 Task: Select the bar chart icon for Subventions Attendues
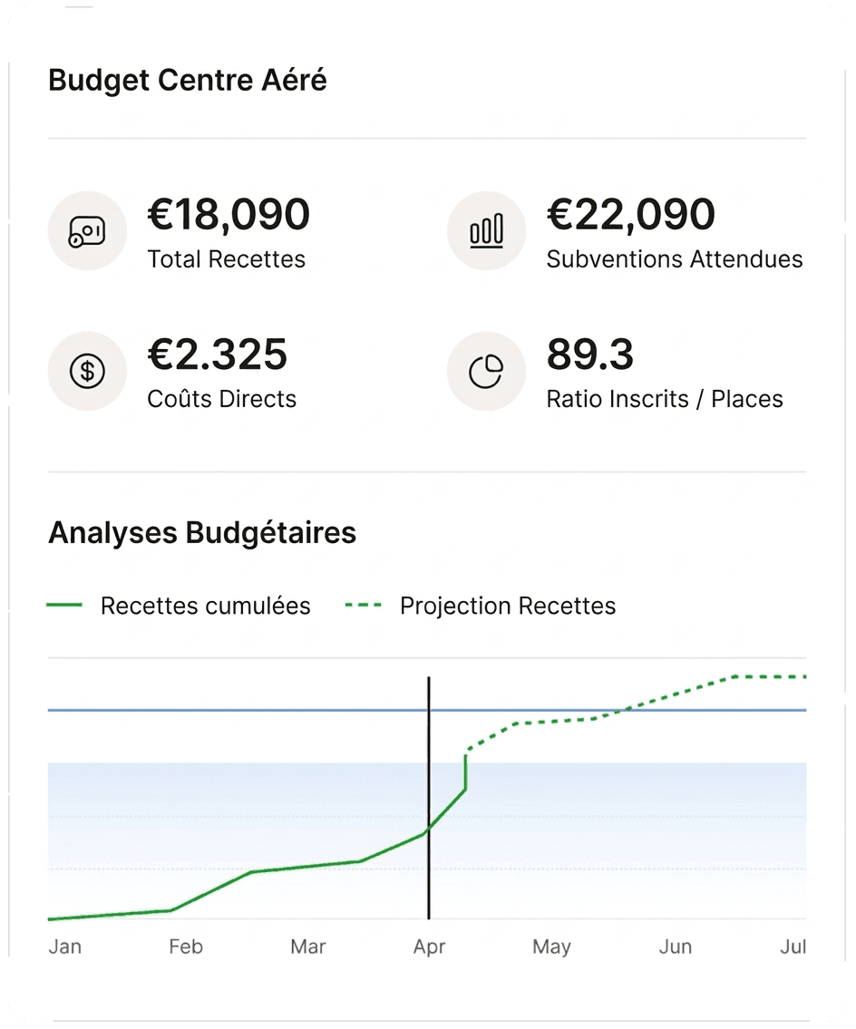coord(486,230)
